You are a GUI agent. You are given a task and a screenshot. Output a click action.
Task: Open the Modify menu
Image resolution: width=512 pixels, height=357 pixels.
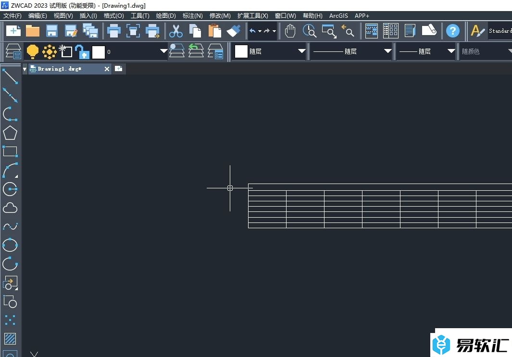[x=220, y=16]
